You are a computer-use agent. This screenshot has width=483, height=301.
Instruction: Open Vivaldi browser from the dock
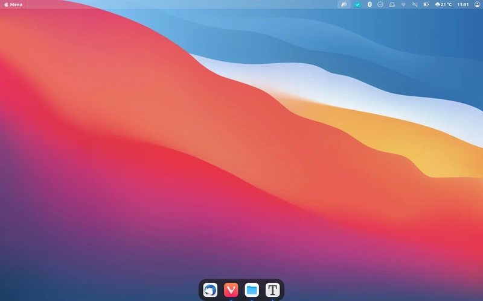point(231,290)
